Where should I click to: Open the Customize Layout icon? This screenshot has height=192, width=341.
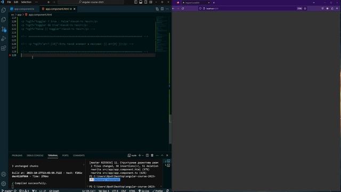(151, 2)
